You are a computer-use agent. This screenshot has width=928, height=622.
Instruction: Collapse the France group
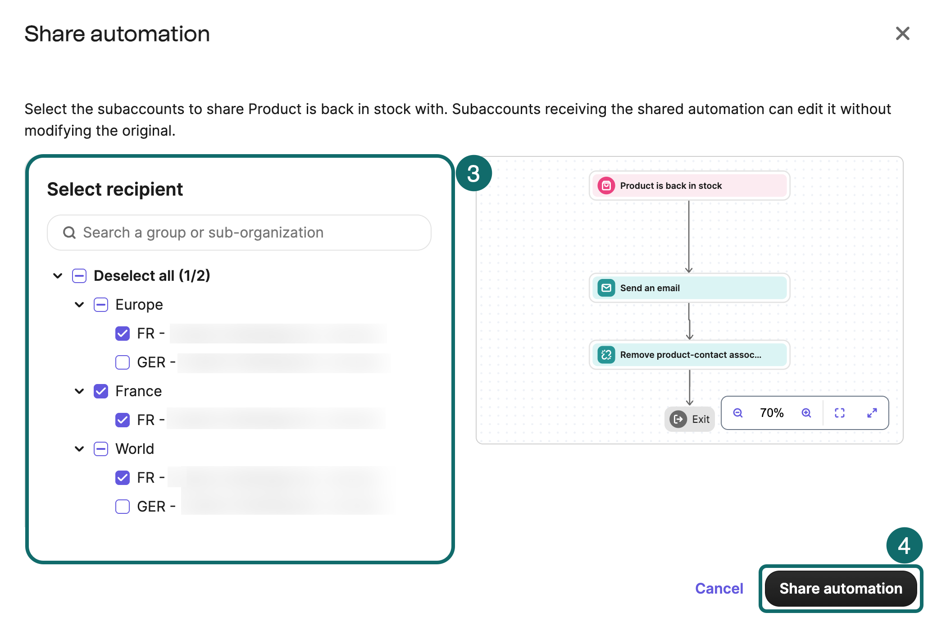pos(79,391)
